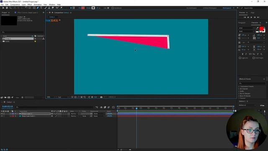The width and height of the screenshot is (268, 151).
Task: Open the Composition menu
Action: pos(15,5)
